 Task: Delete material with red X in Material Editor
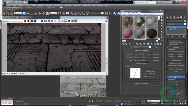[x=133, y=44]
